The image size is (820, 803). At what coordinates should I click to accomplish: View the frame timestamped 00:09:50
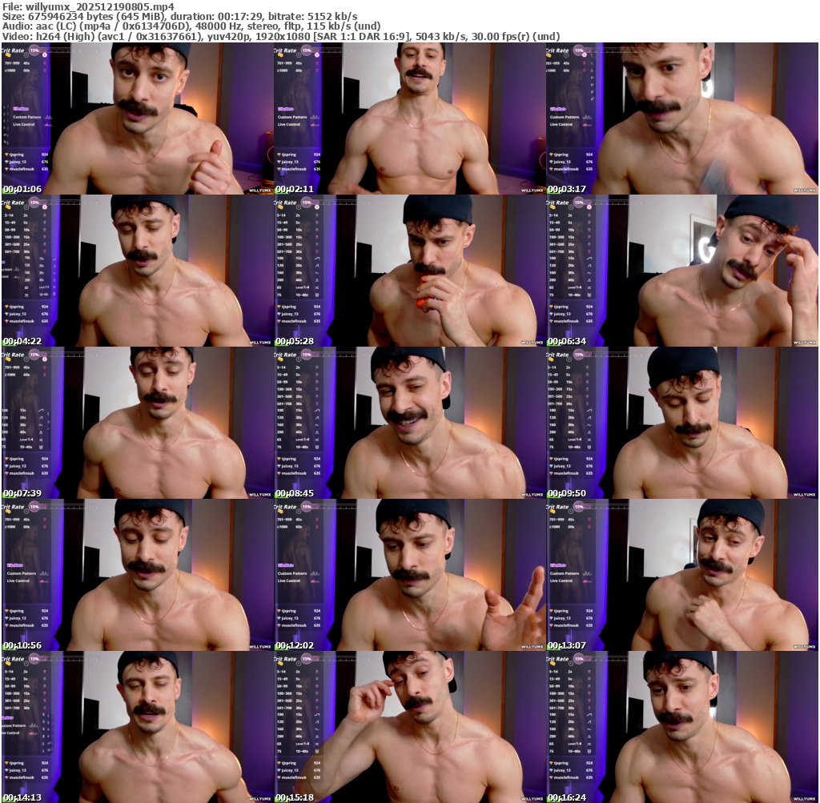[x=682, y=423]
